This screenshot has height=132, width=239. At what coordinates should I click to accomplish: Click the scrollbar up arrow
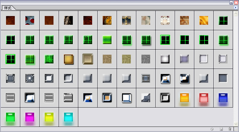tap(236, 14)
